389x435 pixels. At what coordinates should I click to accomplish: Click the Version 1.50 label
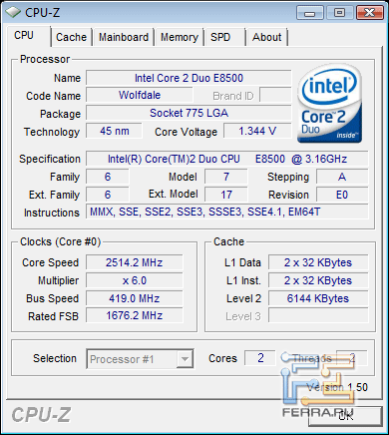[337, 387]
